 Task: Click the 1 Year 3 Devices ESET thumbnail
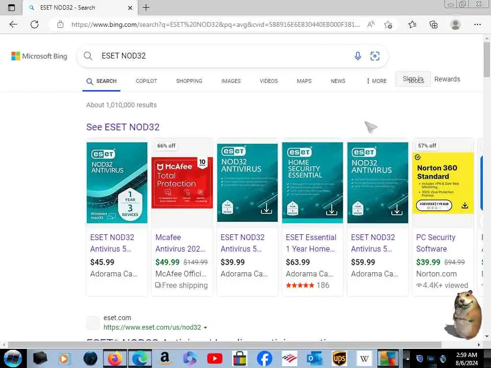coord(117,183)
